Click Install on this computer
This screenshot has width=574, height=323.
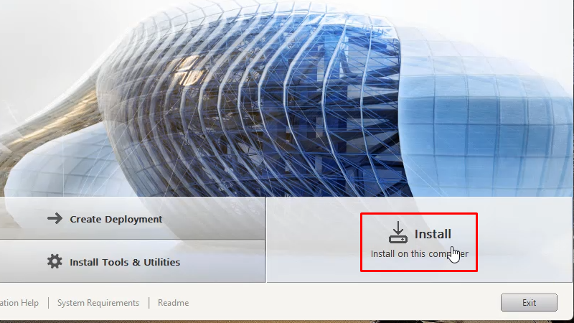click(419, 242)
